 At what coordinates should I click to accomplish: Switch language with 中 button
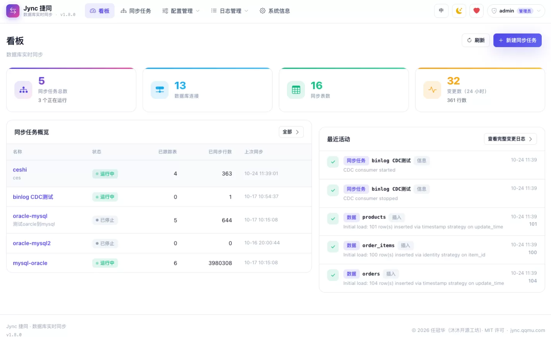point(441,11)
